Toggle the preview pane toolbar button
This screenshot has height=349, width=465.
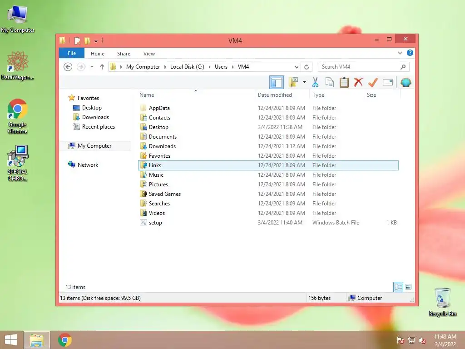point(277,82)
